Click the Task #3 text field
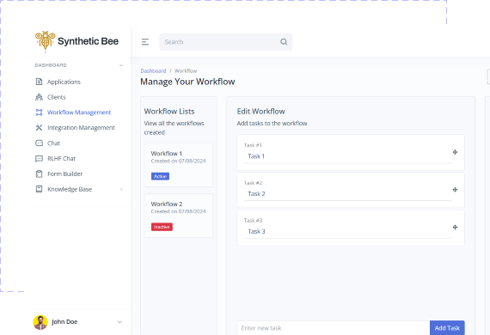 tap(348, 231)
